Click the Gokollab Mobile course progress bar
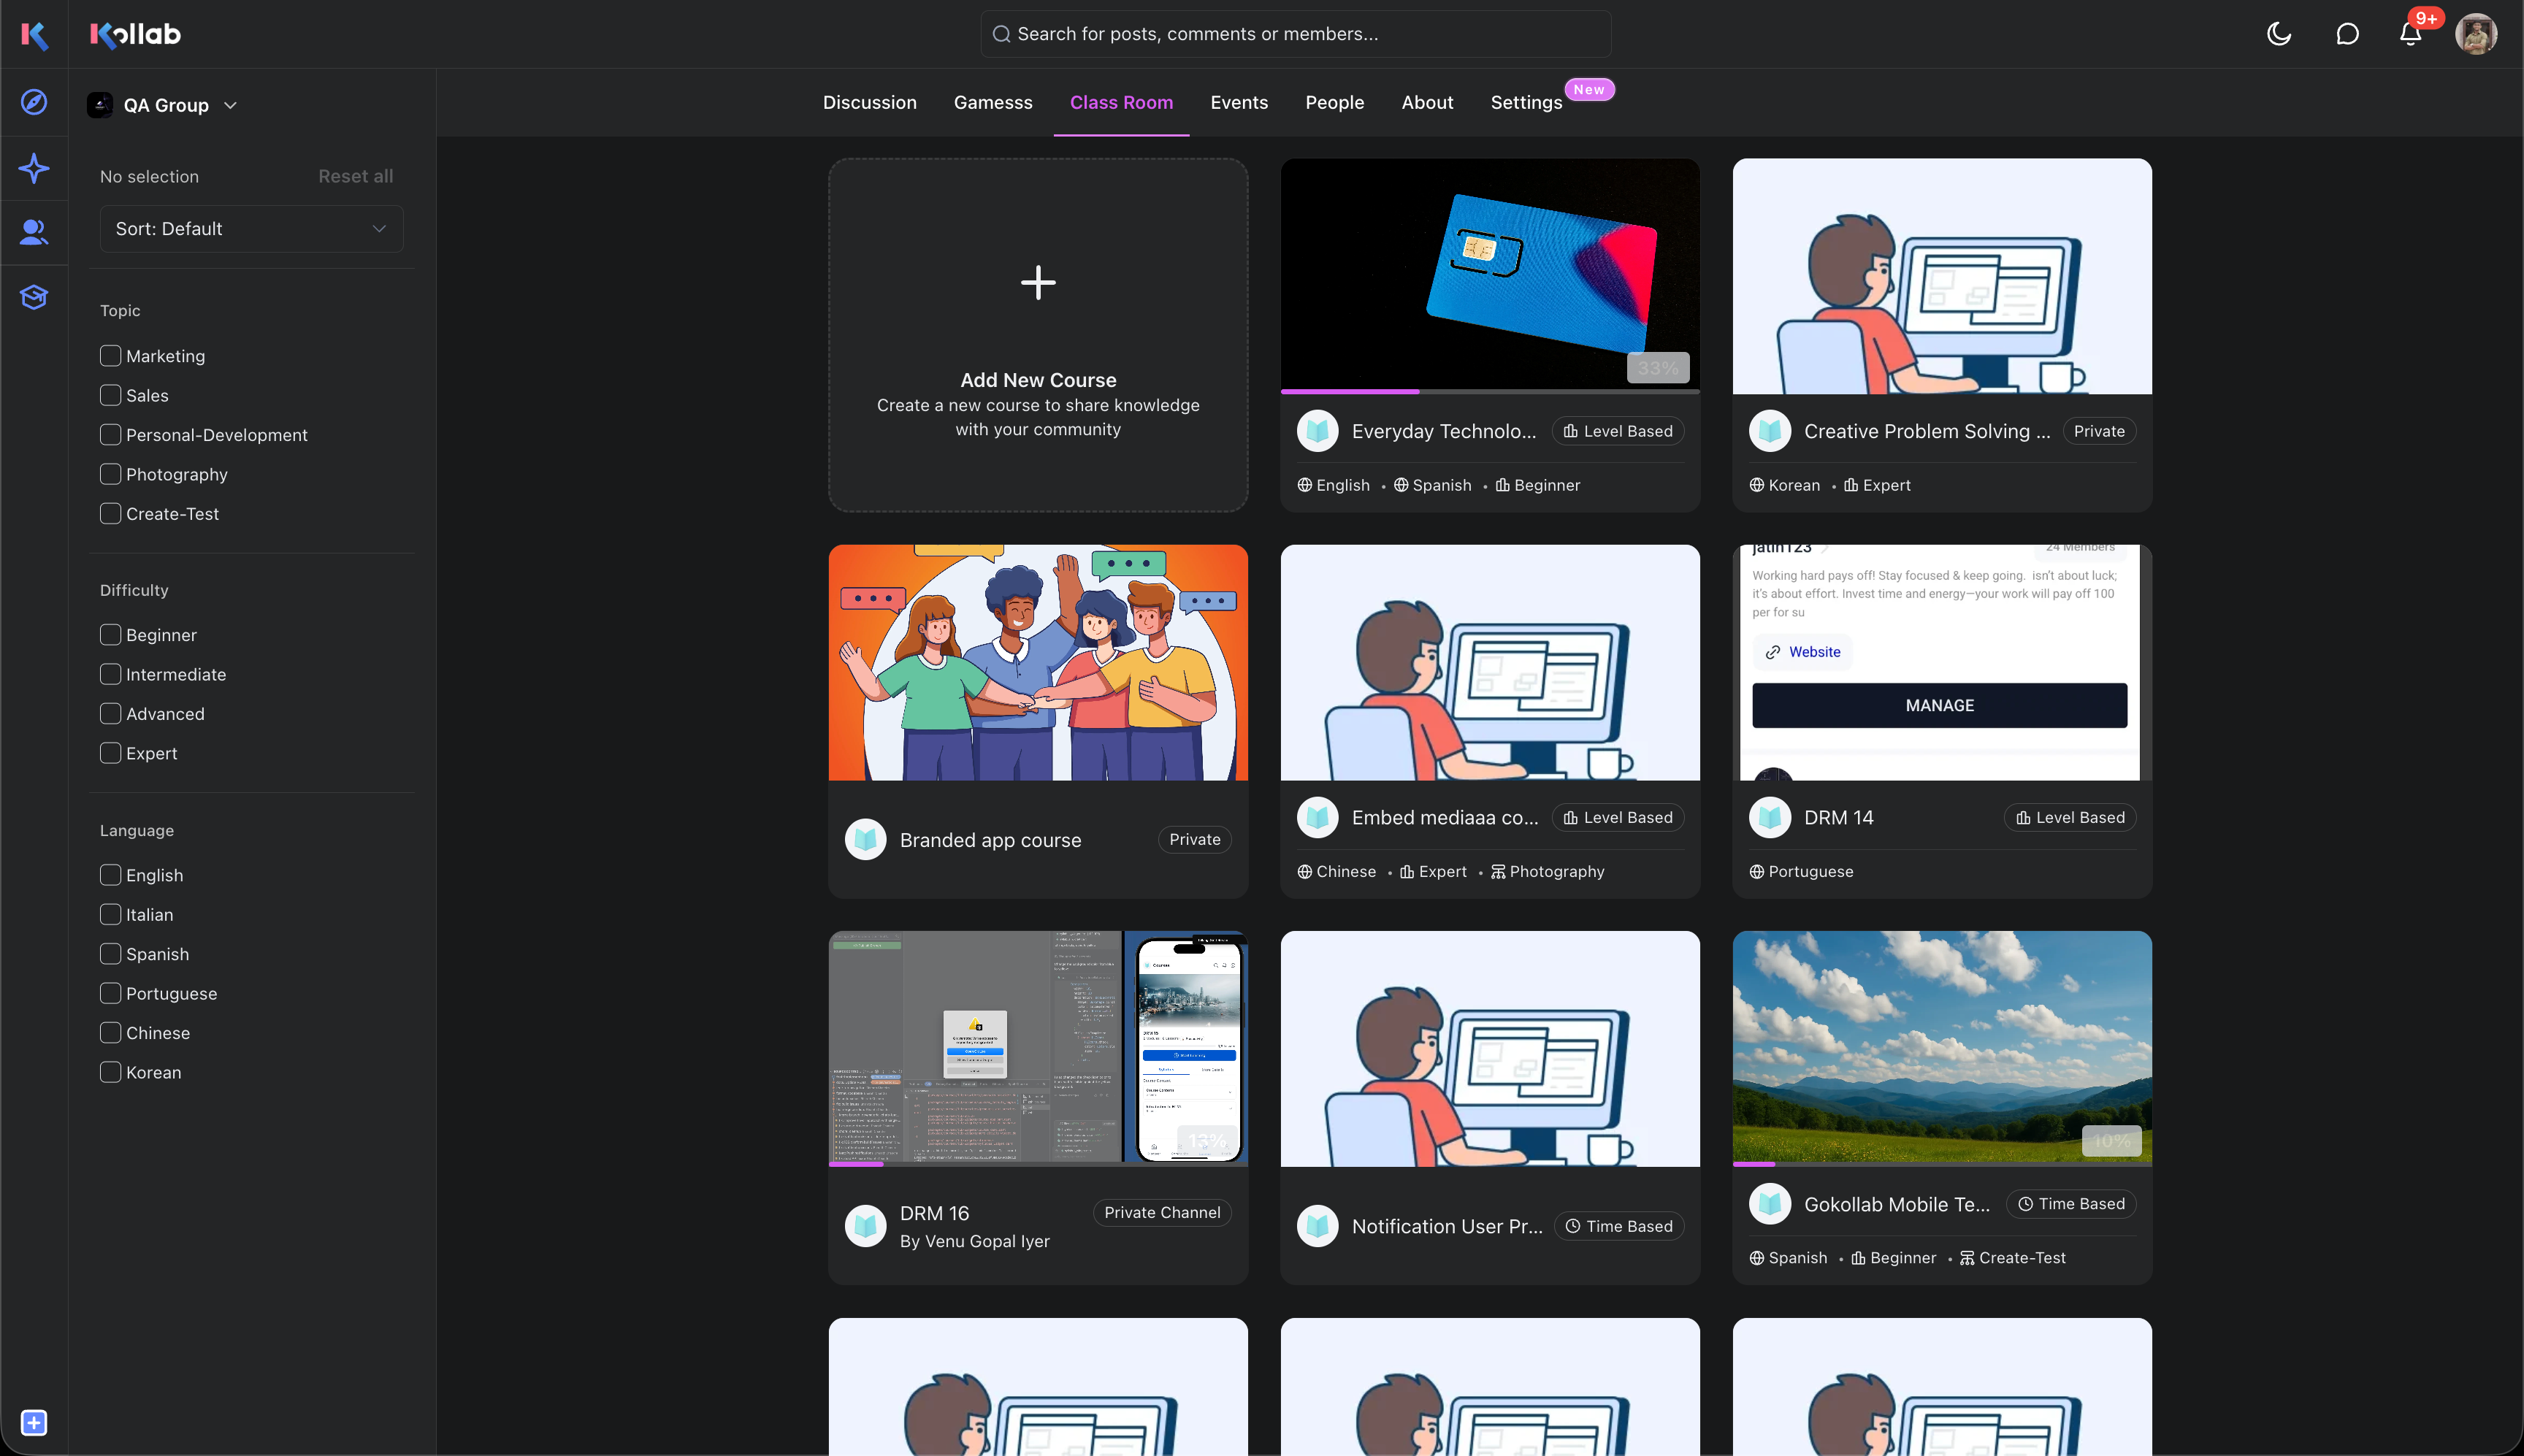The width and height of the screenshot is (2524, 1456). pos(1942,1164)
